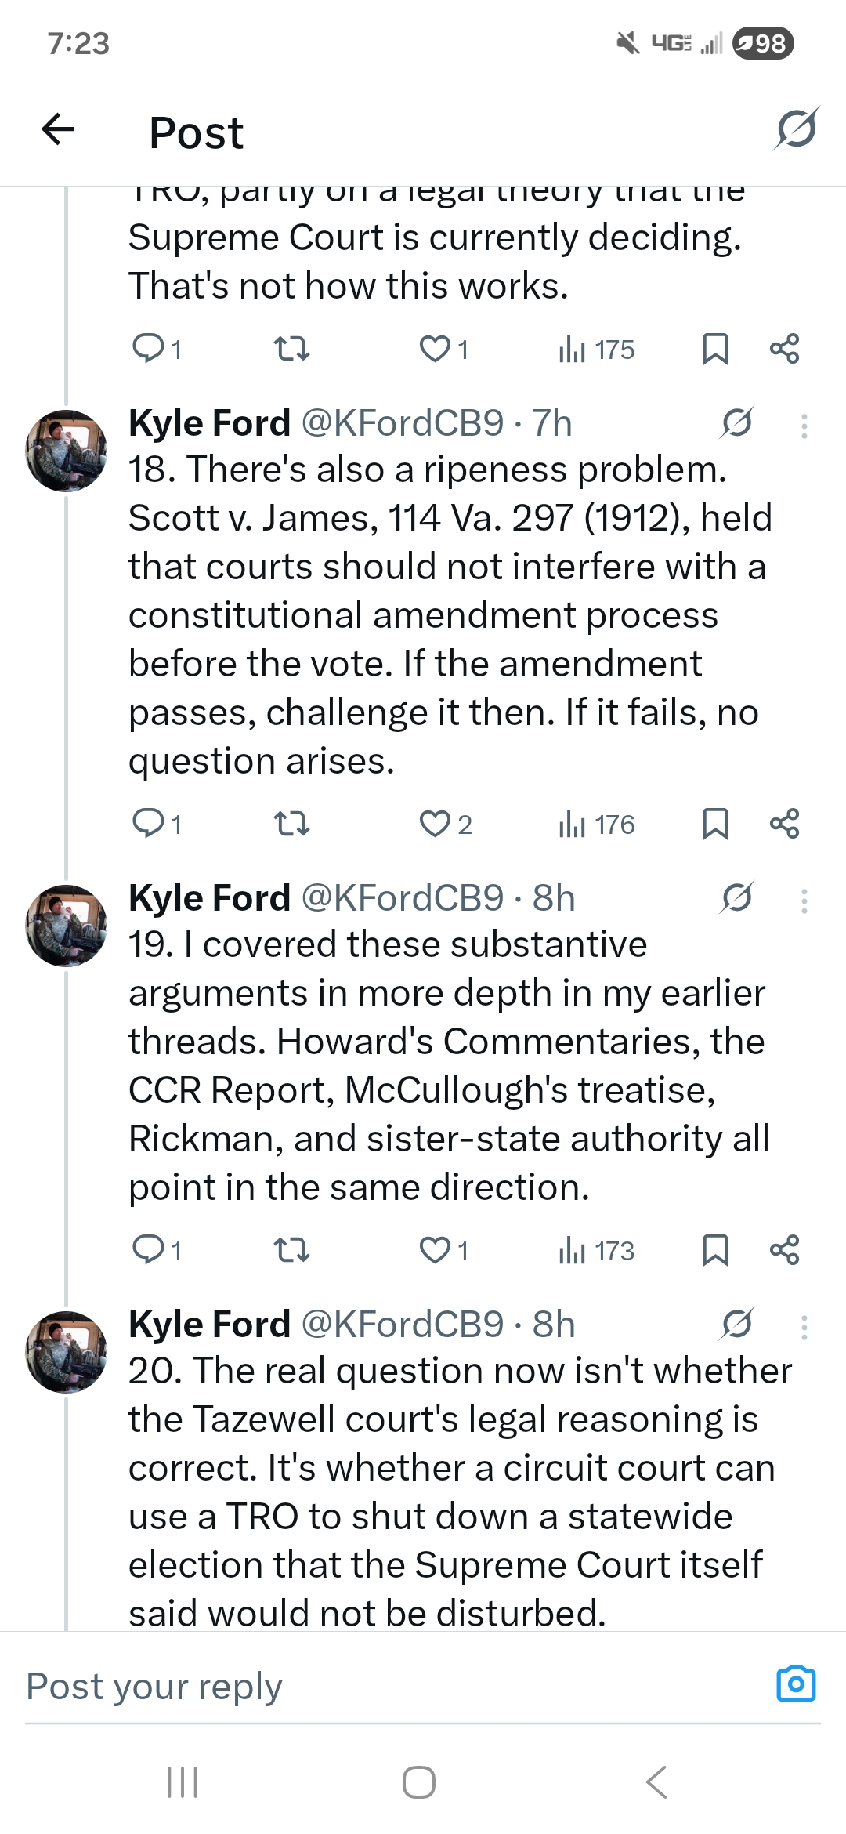Share post 18 about constitutional amendment process

pos(784,824)
